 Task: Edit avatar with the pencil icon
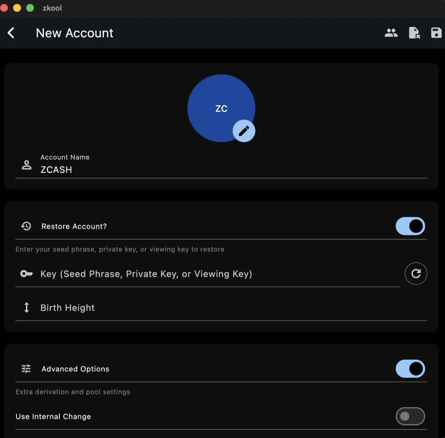click(x=244, y=131)
